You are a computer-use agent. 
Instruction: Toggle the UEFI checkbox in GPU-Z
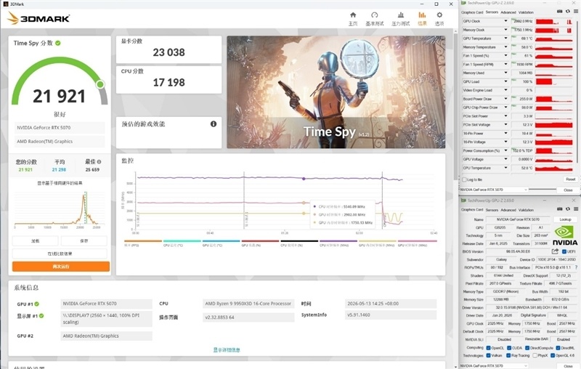pyautogui.click(x=564, y=252)
